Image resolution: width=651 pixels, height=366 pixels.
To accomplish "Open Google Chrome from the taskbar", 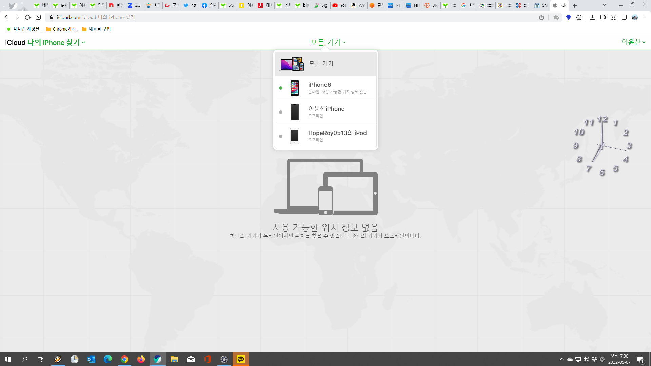I will tap(124, 359).
